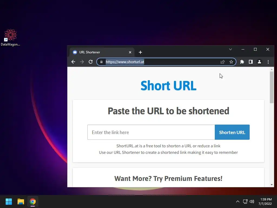Click the Short URL site logo
Screen dimensions: 277x208
[168, 86]
